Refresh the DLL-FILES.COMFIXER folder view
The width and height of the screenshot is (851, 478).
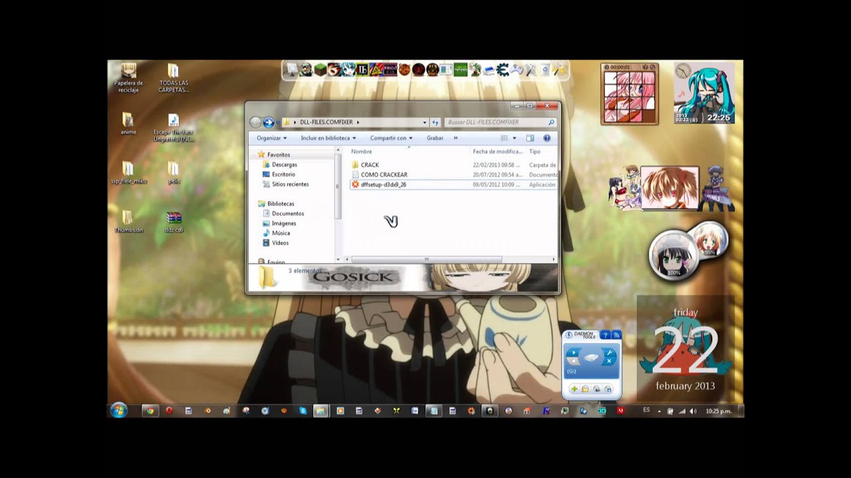coord(435,122)
